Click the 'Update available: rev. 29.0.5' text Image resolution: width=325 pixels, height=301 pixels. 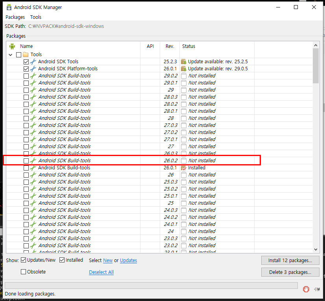218,69
